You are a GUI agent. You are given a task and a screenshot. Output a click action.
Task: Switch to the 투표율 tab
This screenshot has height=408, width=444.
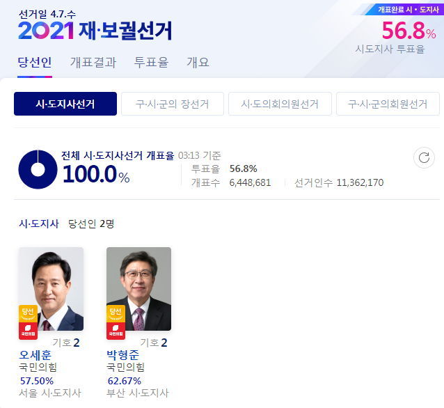tap(151, 63)
